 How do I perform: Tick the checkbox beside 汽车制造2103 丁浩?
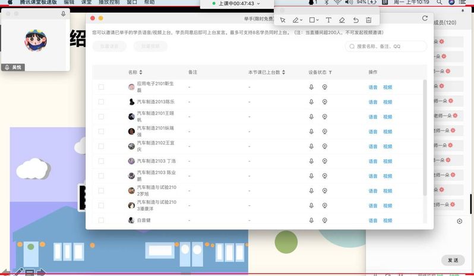(x=101, y=161)
